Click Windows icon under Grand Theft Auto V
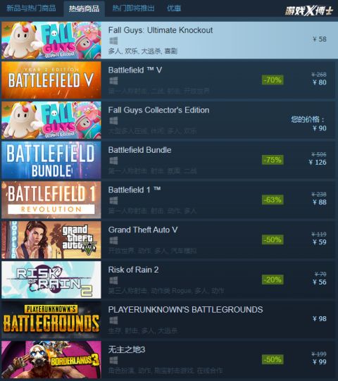The image size is (338, 381). point(113,241)
